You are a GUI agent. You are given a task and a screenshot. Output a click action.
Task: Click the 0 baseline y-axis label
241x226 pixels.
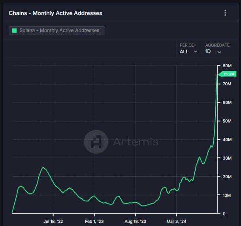(224, 214)
